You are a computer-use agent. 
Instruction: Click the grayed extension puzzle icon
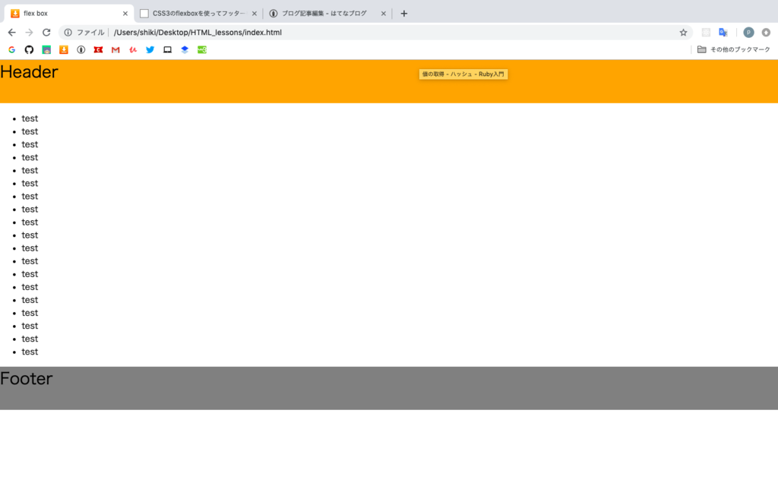pos(705,32)
